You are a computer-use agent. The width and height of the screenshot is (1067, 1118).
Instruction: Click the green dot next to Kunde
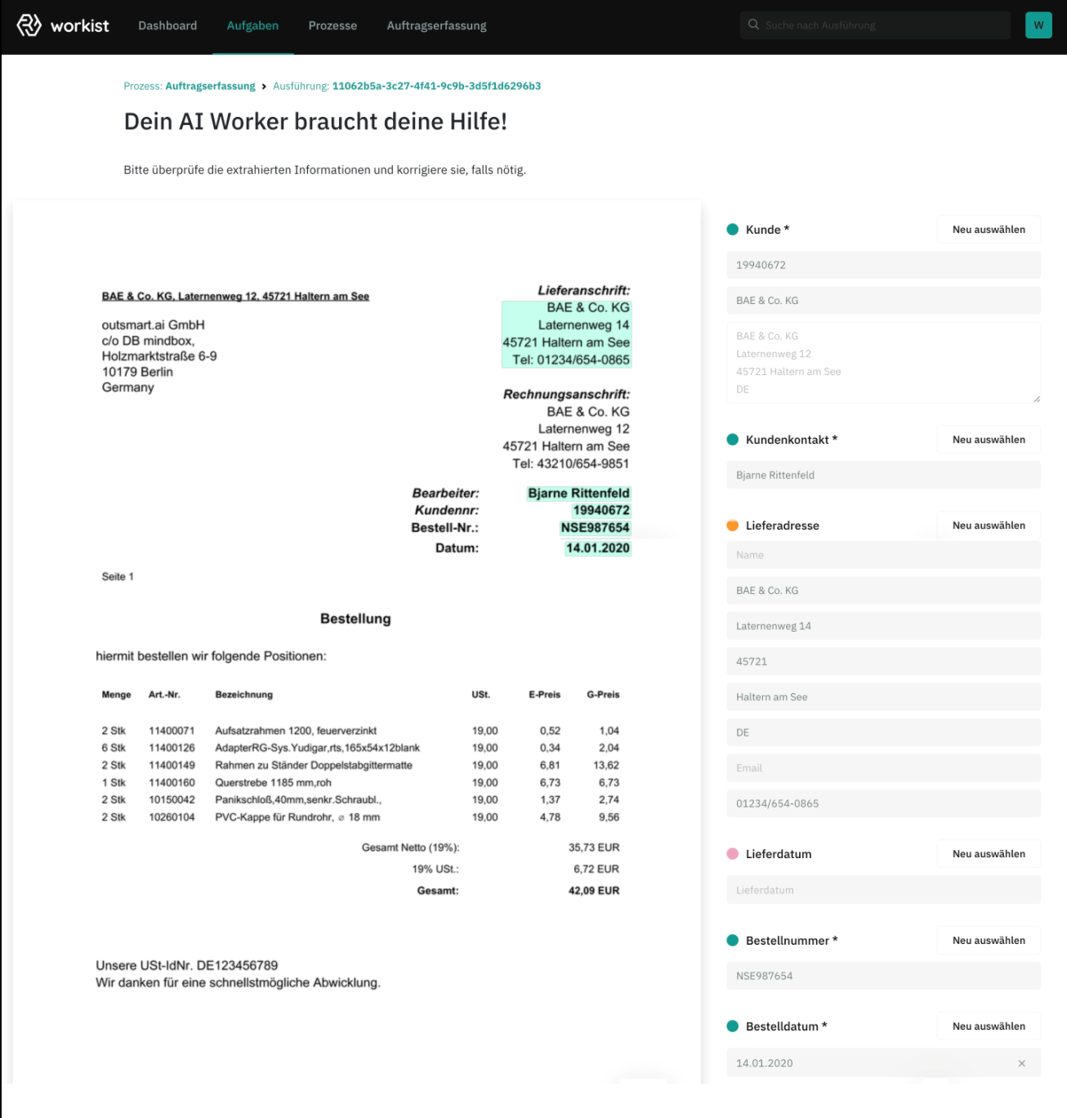point(733,230)
